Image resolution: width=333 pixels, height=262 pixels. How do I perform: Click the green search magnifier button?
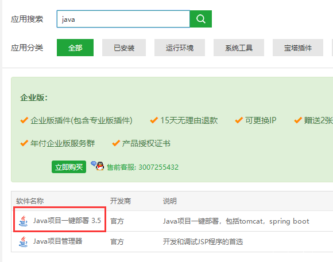click(x=200, y=19)
